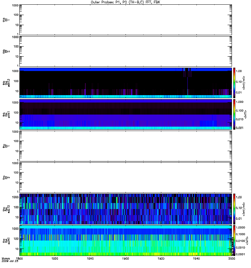Click the "100" tick of the thb fbk scm1 panel

(16, 113)
